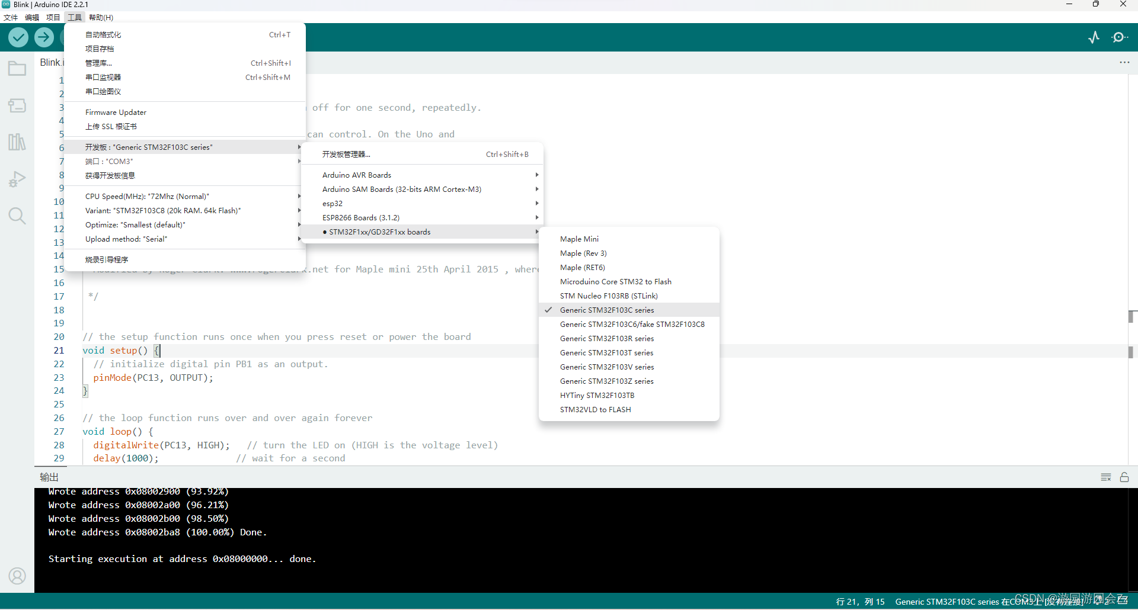Expand the Optimize Smallest submenu
The height and width of the screenshot is (610, 1138).
click(x=184, y=224)
